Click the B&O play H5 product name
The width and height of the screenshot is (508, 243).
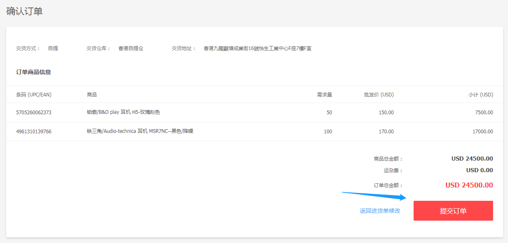[x=123, y=112]
